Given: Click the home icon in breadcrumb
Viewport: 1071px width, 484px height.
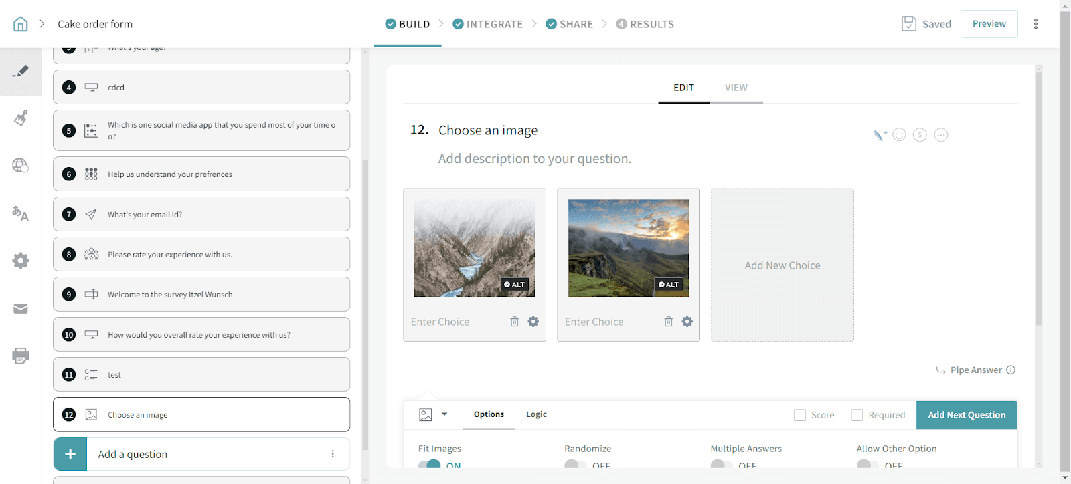Looking at the screenshot, I should click(x=21, y=24).
